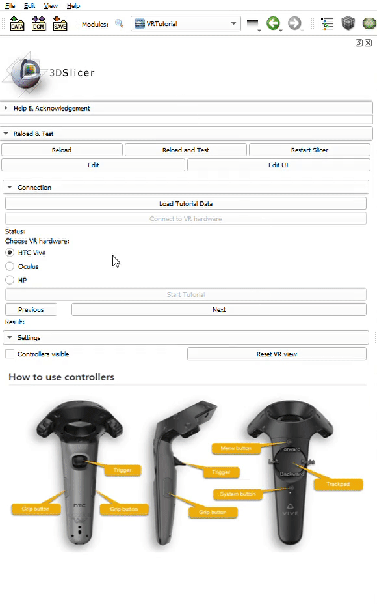Click the Reload button
The width and height of the screenshot is (377, 611).
click(62, 150)
